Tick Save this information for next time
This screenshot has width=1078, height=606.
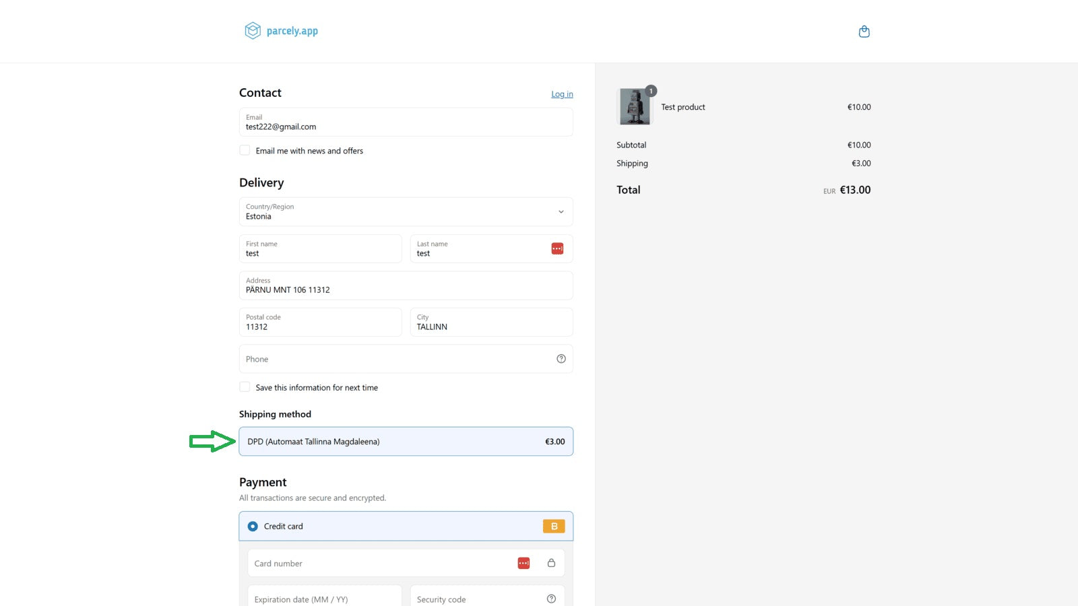pos(245,387)
